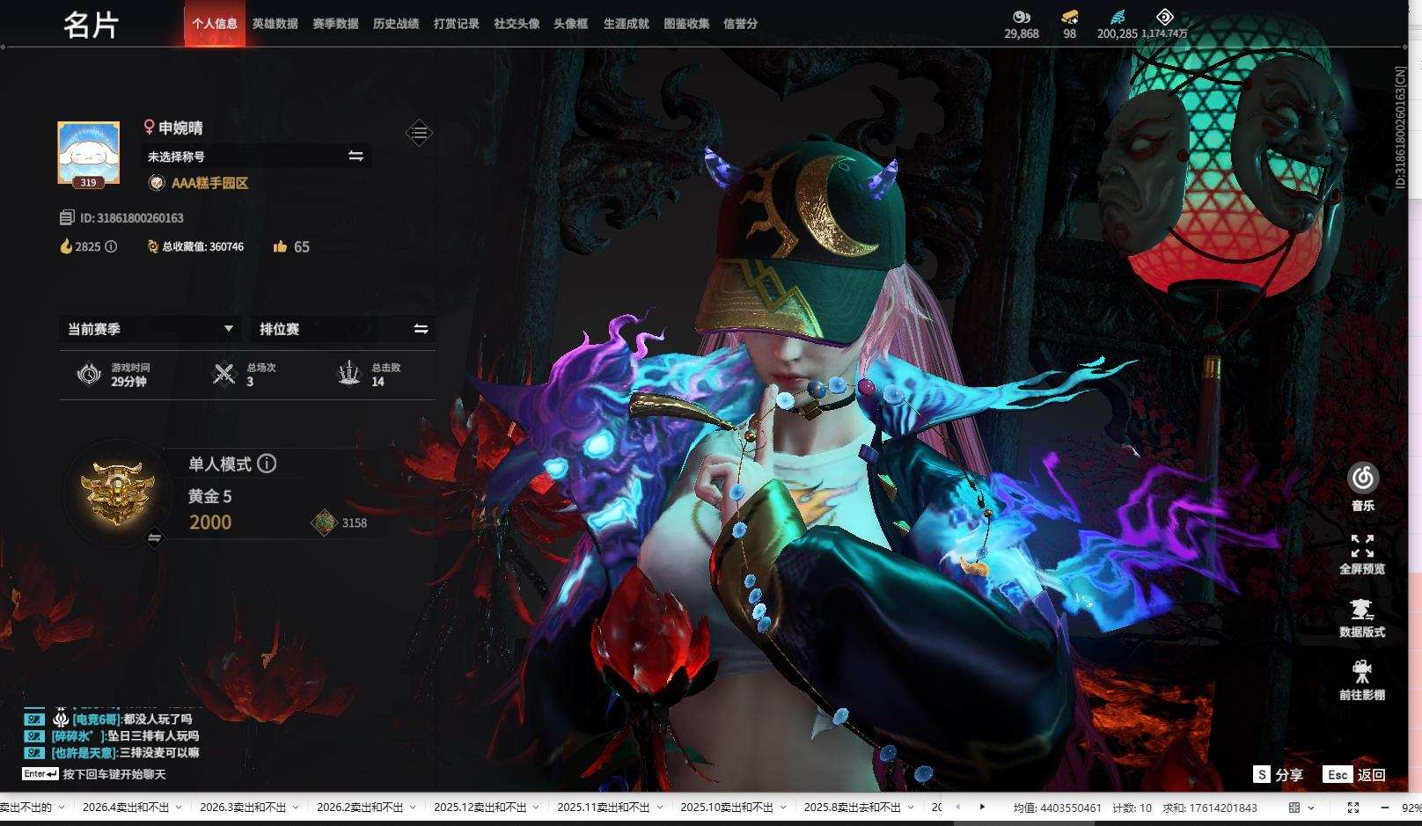View the 图鉴收集 tab

coord(686,24)
